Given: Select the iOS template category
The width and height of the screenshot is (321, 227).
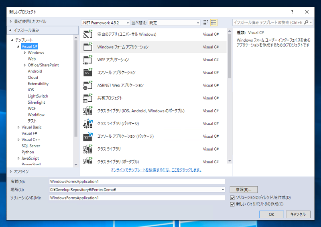Looking at the screenshot, I should click(x=31, y=90).
